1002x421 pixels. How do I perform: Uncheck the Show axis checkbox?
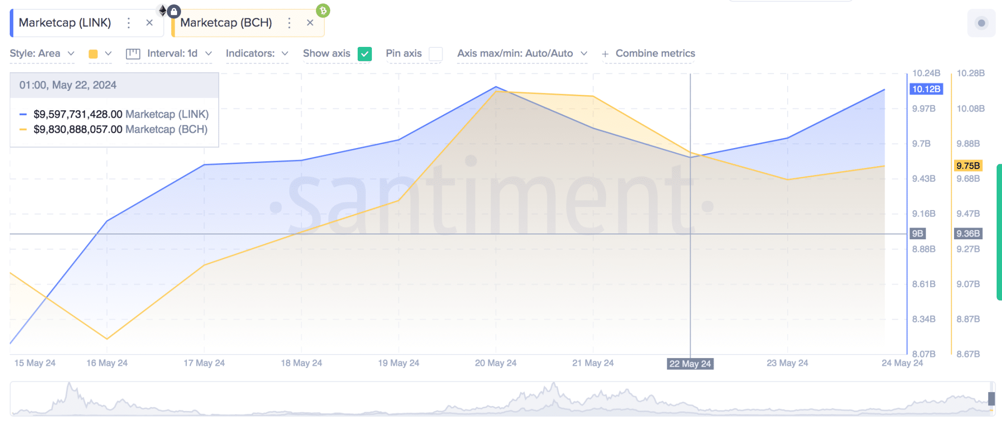364,54
